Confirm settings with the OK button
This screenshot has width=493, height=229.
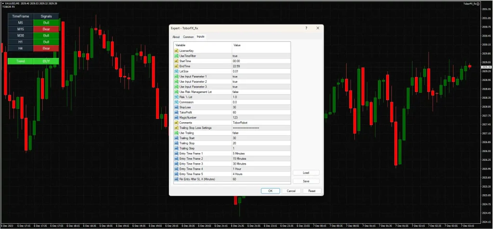(x=271, y=191)
